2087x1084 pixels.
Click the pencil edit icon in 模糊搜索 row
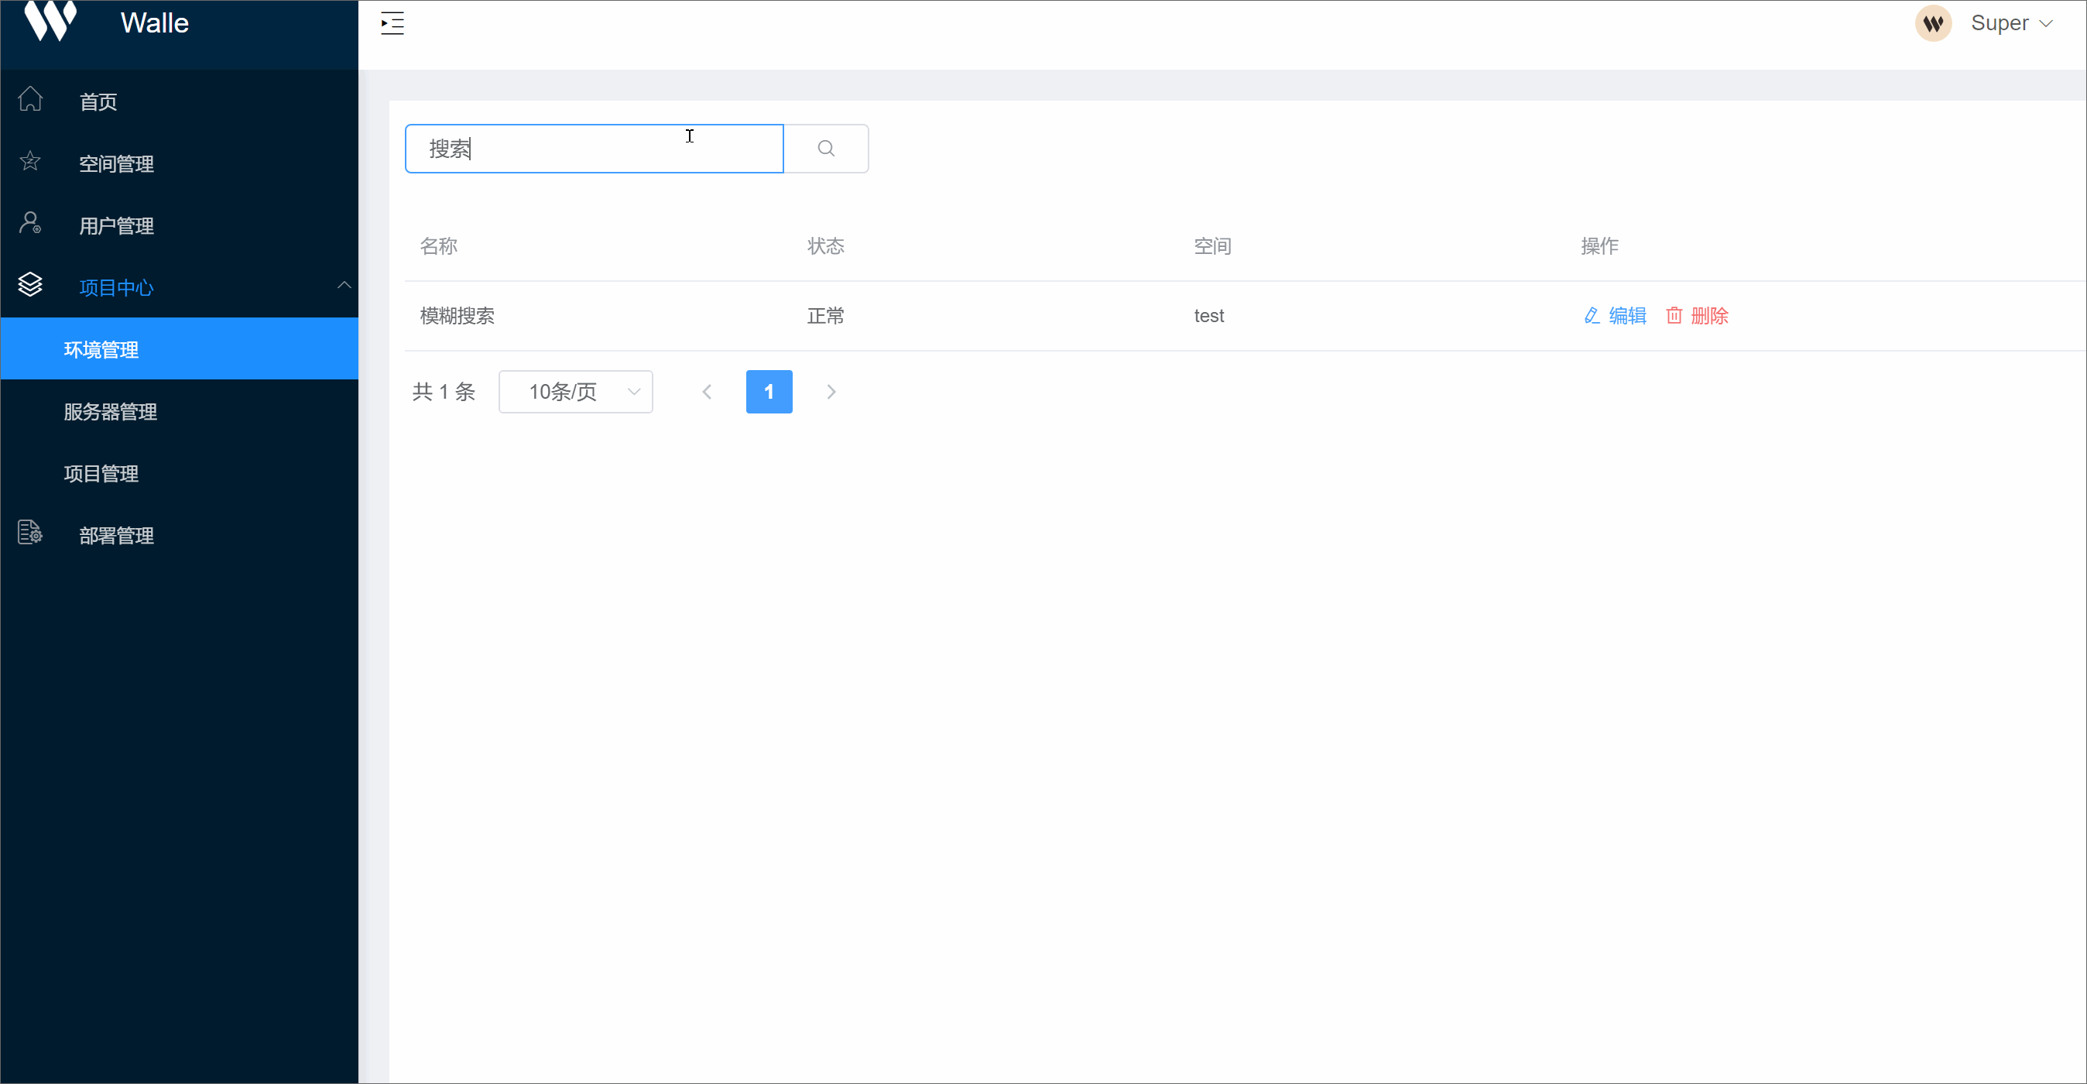[1591, 315]
